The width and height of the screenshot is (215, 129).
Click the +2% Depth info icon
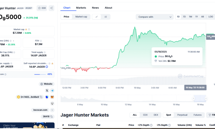151,125
